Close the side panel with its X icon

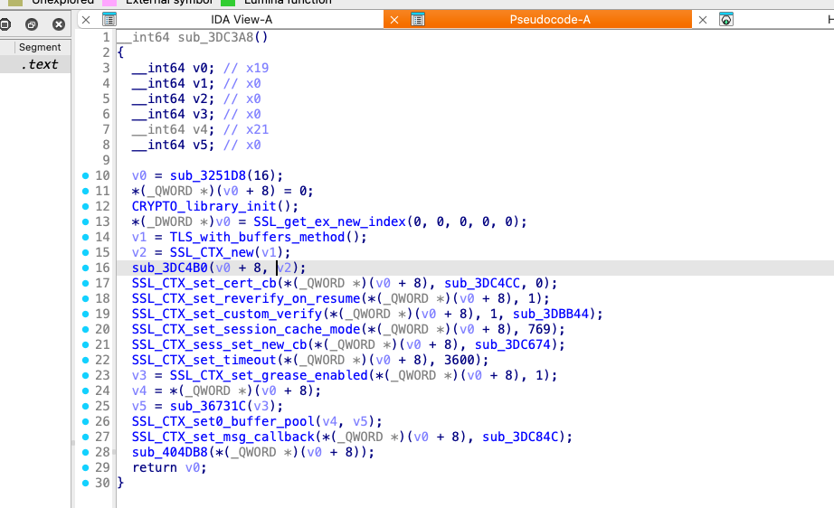click(59, 24)
